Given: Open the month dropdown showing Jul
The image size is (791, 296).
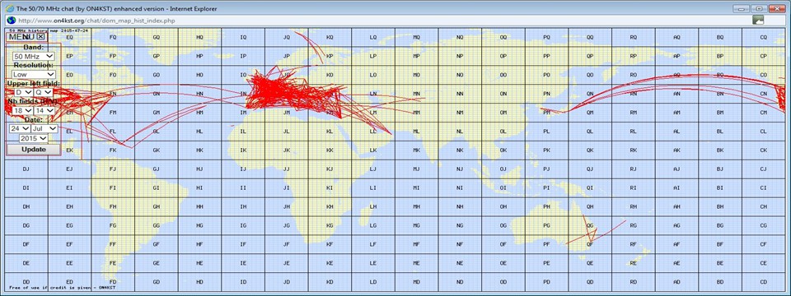Looking at the screenshot, I should click(x=44, y=128).
